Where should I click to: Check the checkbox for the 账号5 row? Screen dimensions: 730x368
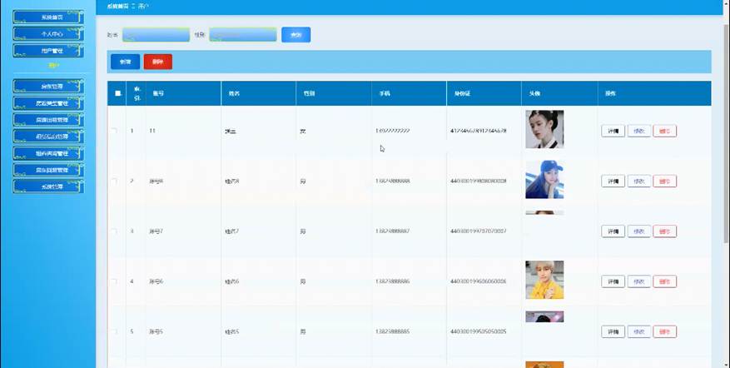[114, 331]
